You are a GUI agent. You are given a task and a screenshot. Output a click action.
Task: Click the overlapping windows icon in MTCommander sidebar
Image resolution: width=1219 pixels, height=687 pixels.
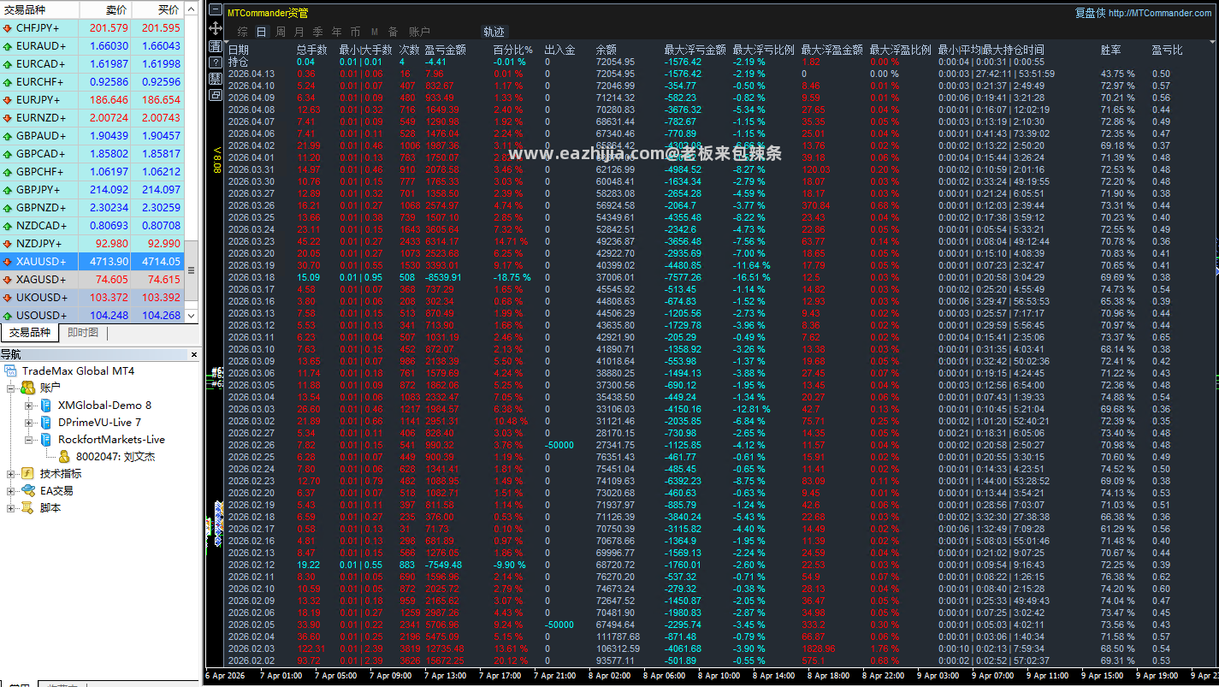215,94
